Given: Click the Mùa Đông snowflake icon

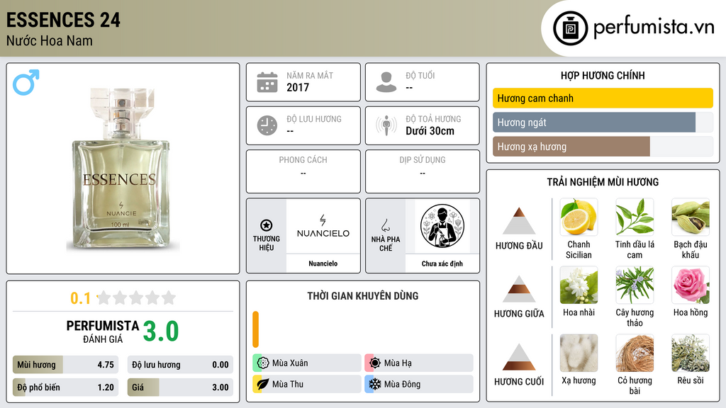Looking at the screenshot, I should pyautogui.click(x=374, y=384).
